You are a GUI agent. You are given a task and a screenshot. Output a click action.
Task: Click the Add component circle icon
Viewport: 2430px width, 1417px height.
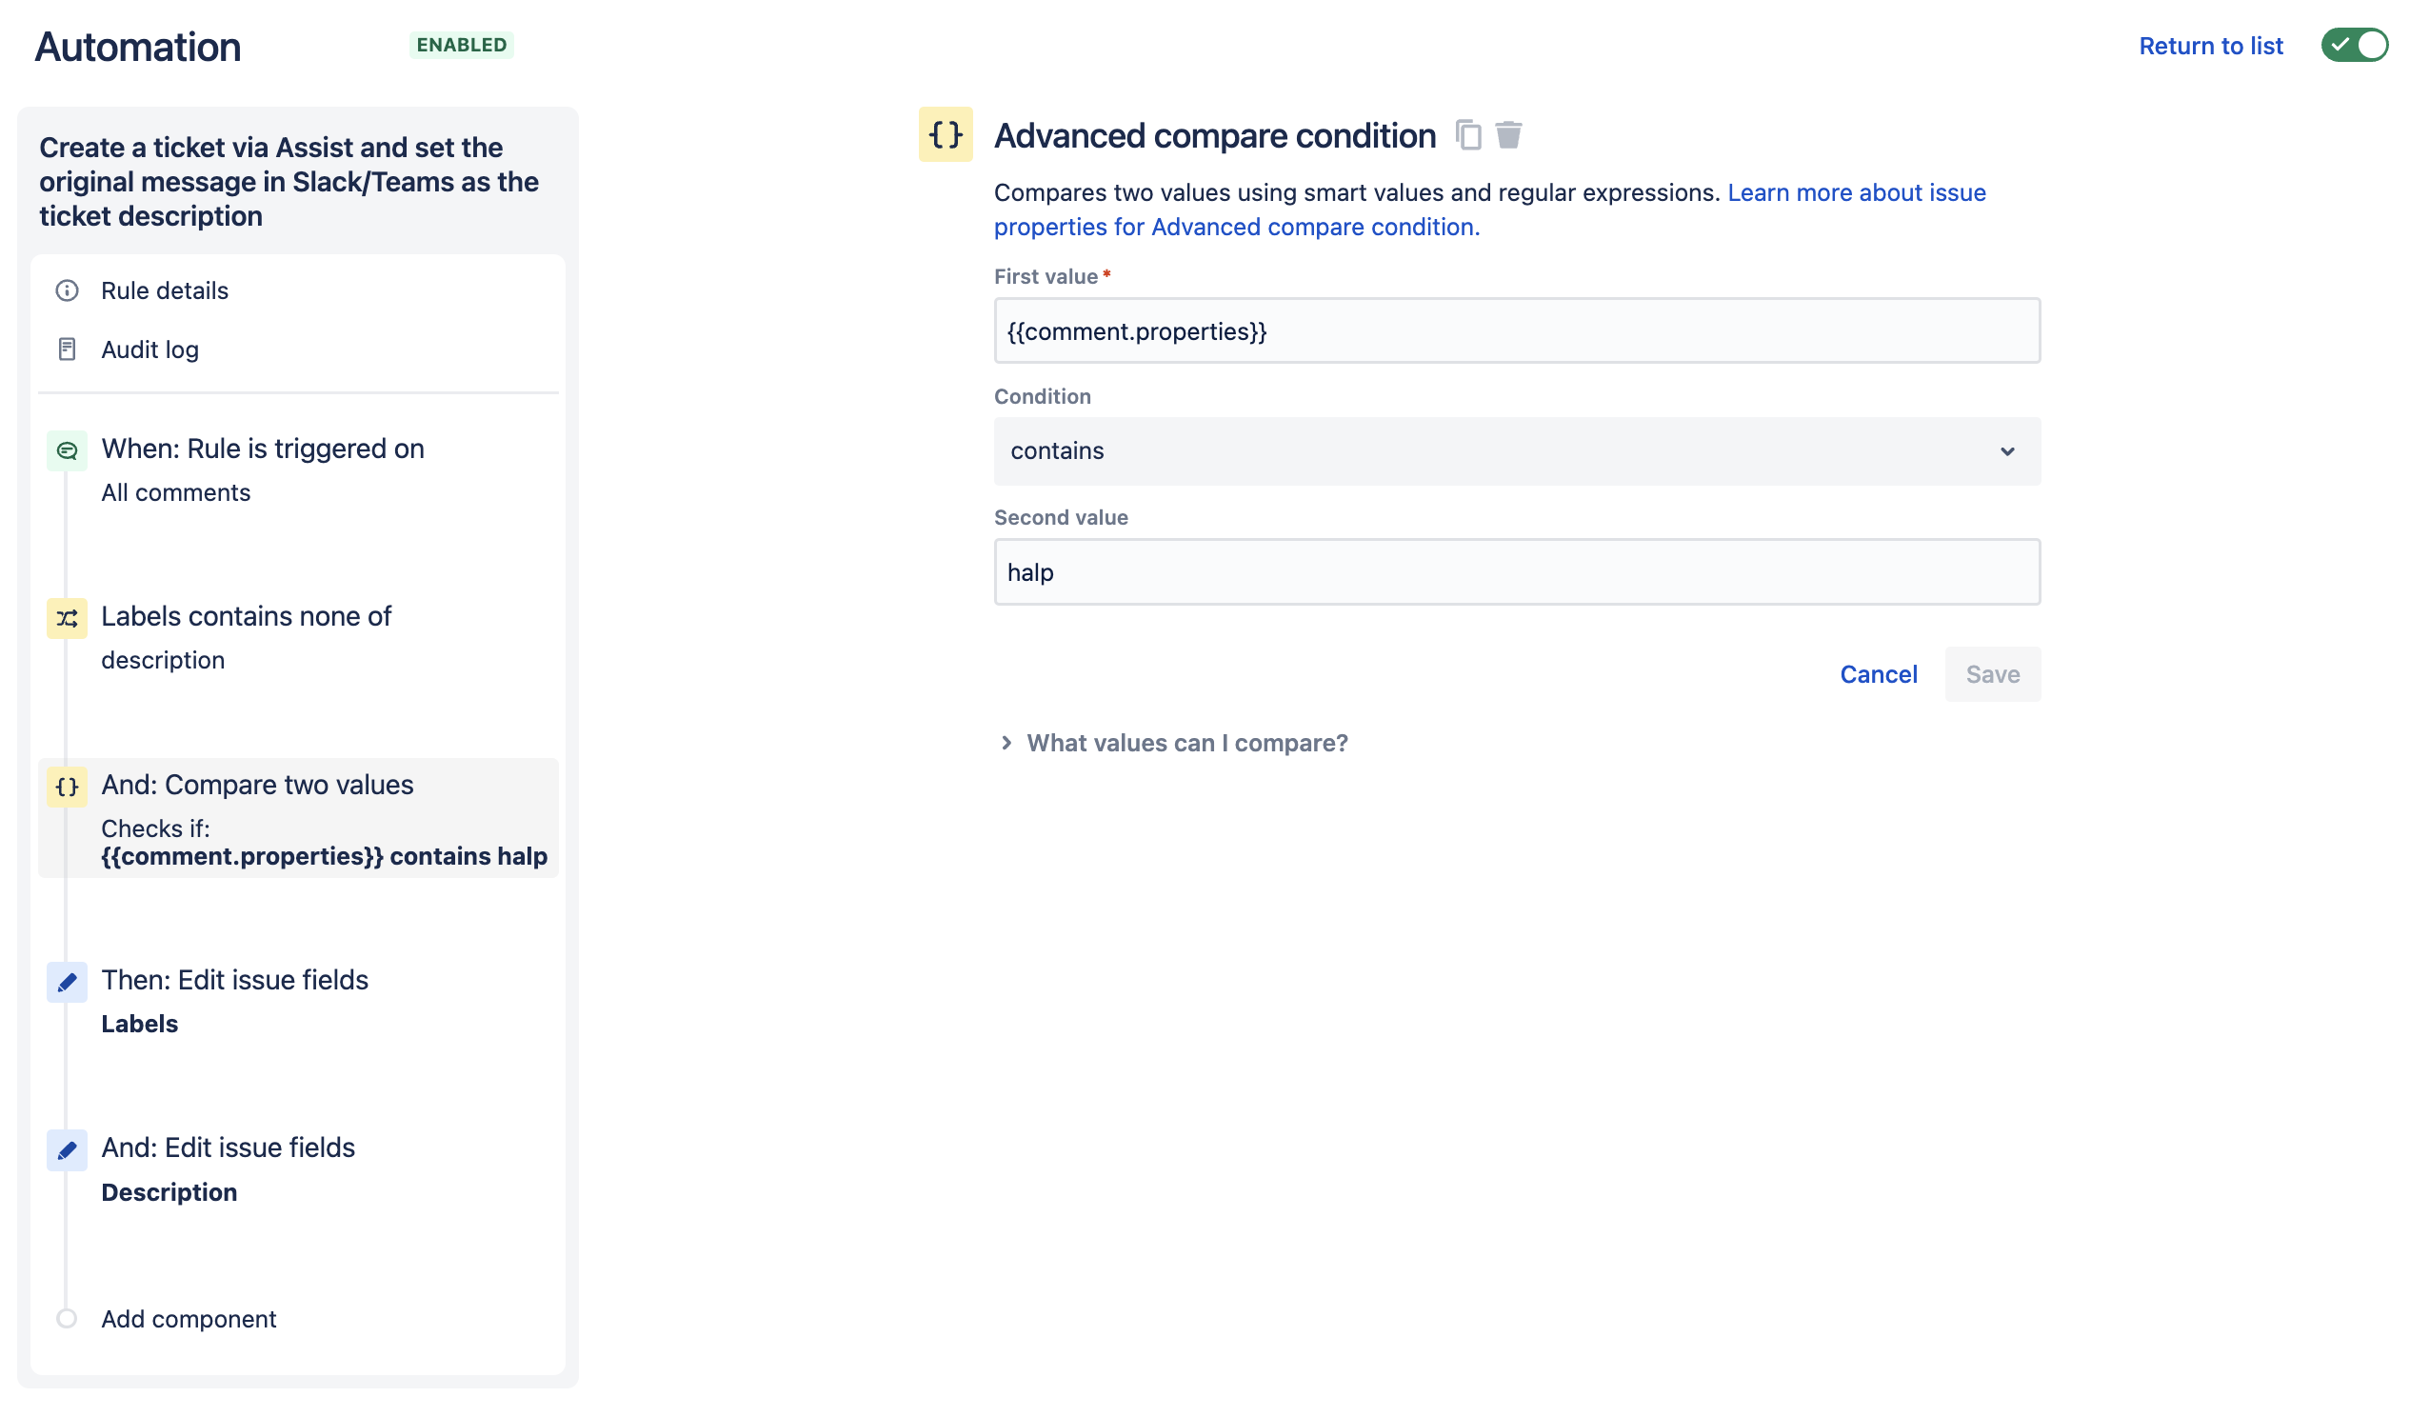67,1319
